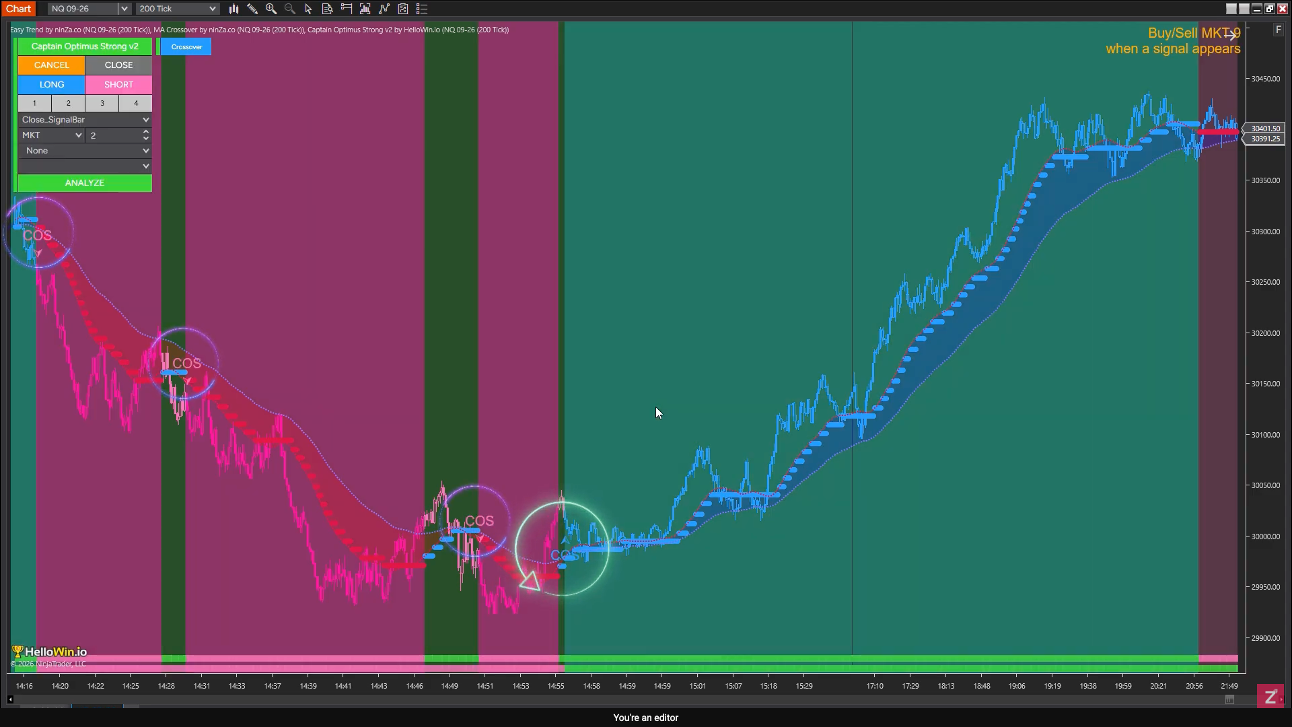The width and height of the screenshot is (1292, 727).
Task: Select the cursor pointer tool
Action: point(309,9)
